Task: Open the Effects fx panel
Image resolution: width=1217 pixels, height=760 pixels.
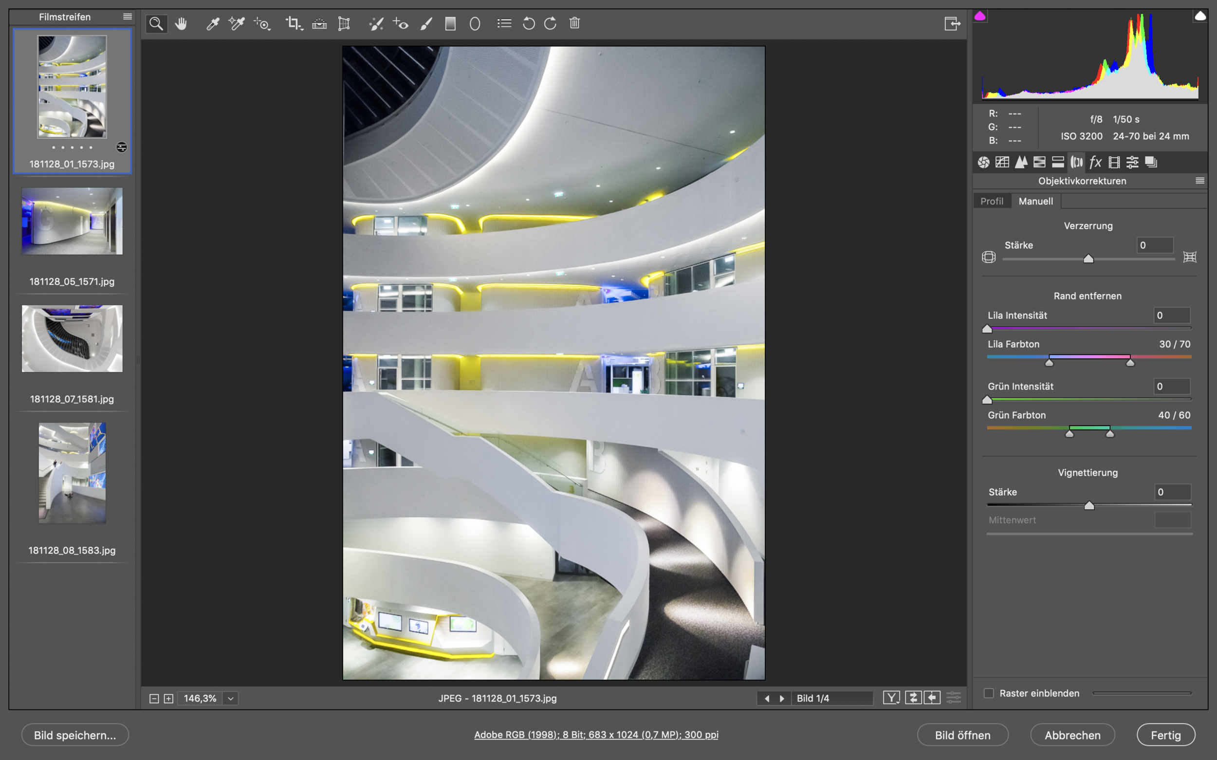Action: [1095, 162]
